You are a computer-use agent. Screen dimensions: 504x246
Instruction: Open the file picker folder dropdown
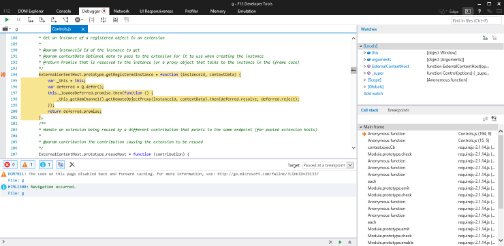coord(6,29)
